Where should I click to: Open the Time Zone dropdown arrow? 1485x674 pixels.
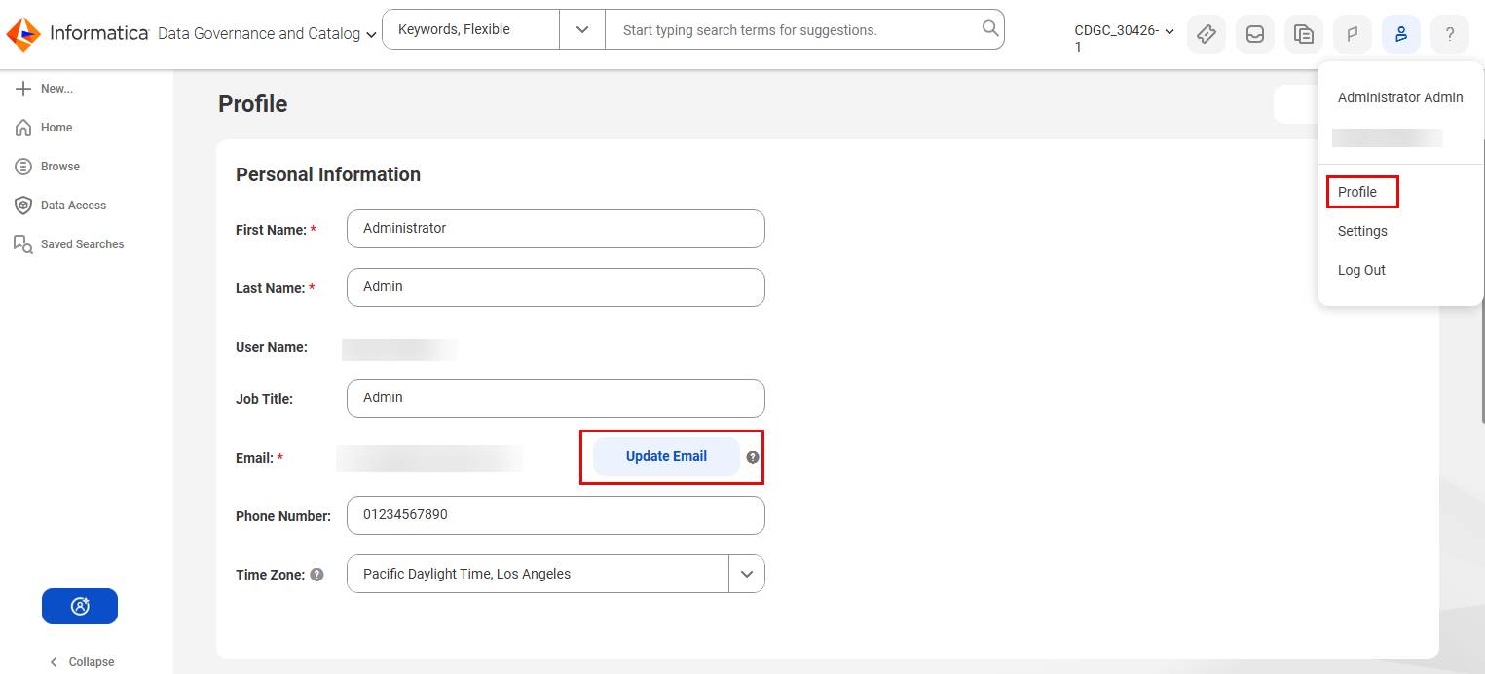point(747,574)
